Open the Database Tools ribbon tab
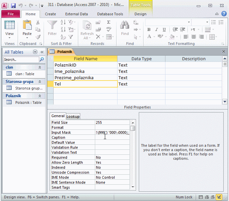Image resolution: width=229 pixels, height=201 pixels. click(x=110, y=14)
